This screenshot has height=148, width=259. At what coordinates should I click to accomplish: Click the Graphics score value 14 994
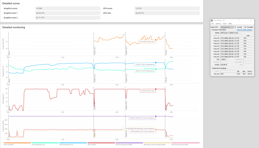68,8
